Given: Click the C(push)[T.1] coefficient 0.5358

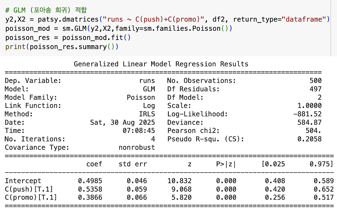Looking at the screenshot, I should click(90, 189).
